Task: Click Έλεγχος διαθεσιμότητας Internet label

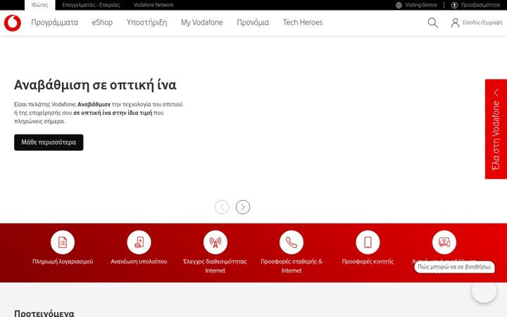Action: (x=215, y=266)
